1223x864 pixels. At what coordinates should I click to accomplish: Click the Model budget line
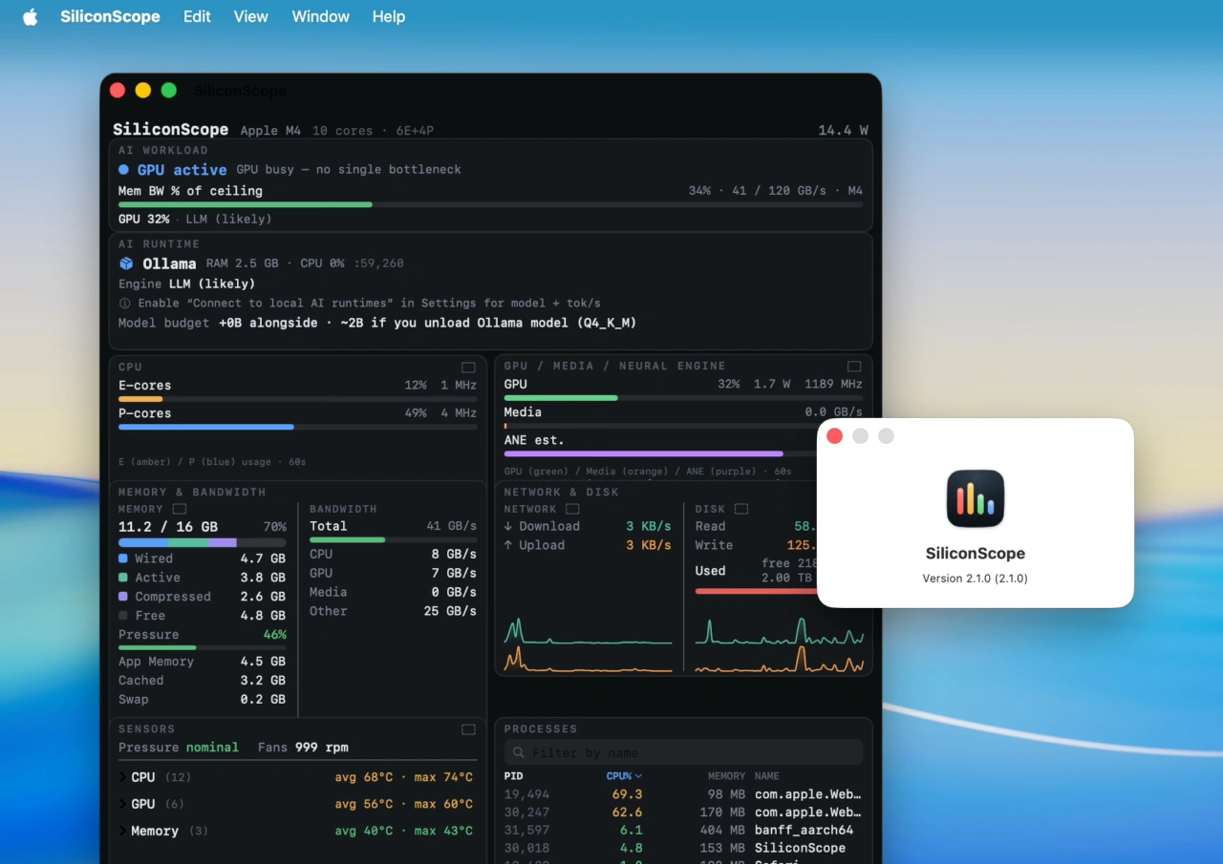point(377,323)
